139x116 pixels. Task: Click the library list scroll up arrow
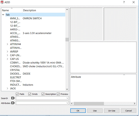click(67, 10)
